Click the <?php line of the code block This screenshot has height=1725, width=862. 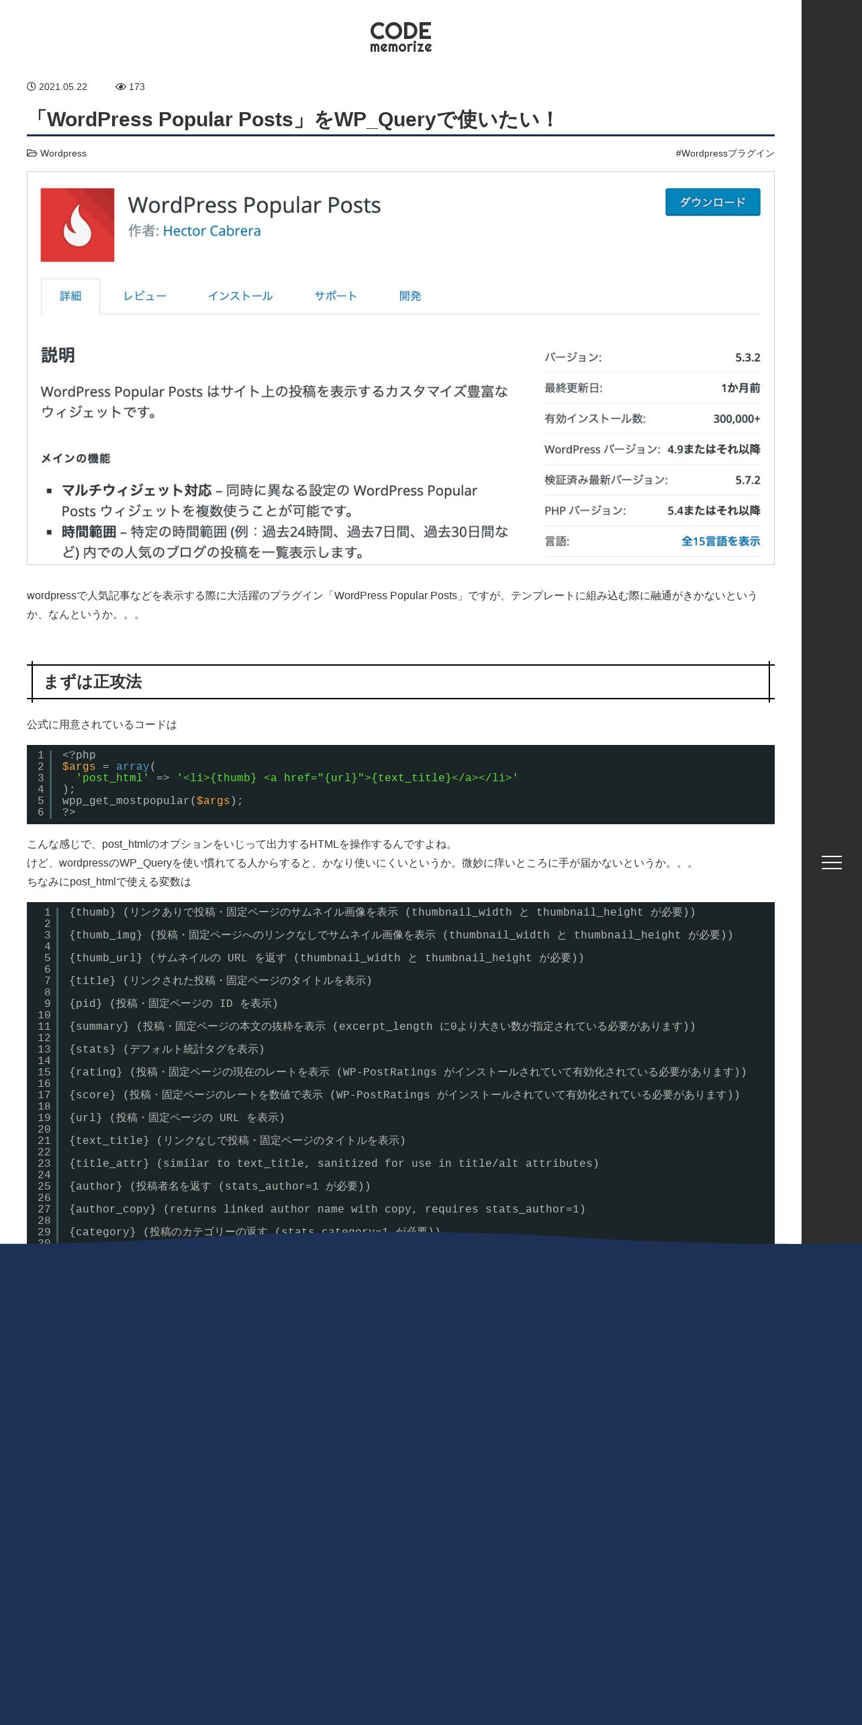79,755
